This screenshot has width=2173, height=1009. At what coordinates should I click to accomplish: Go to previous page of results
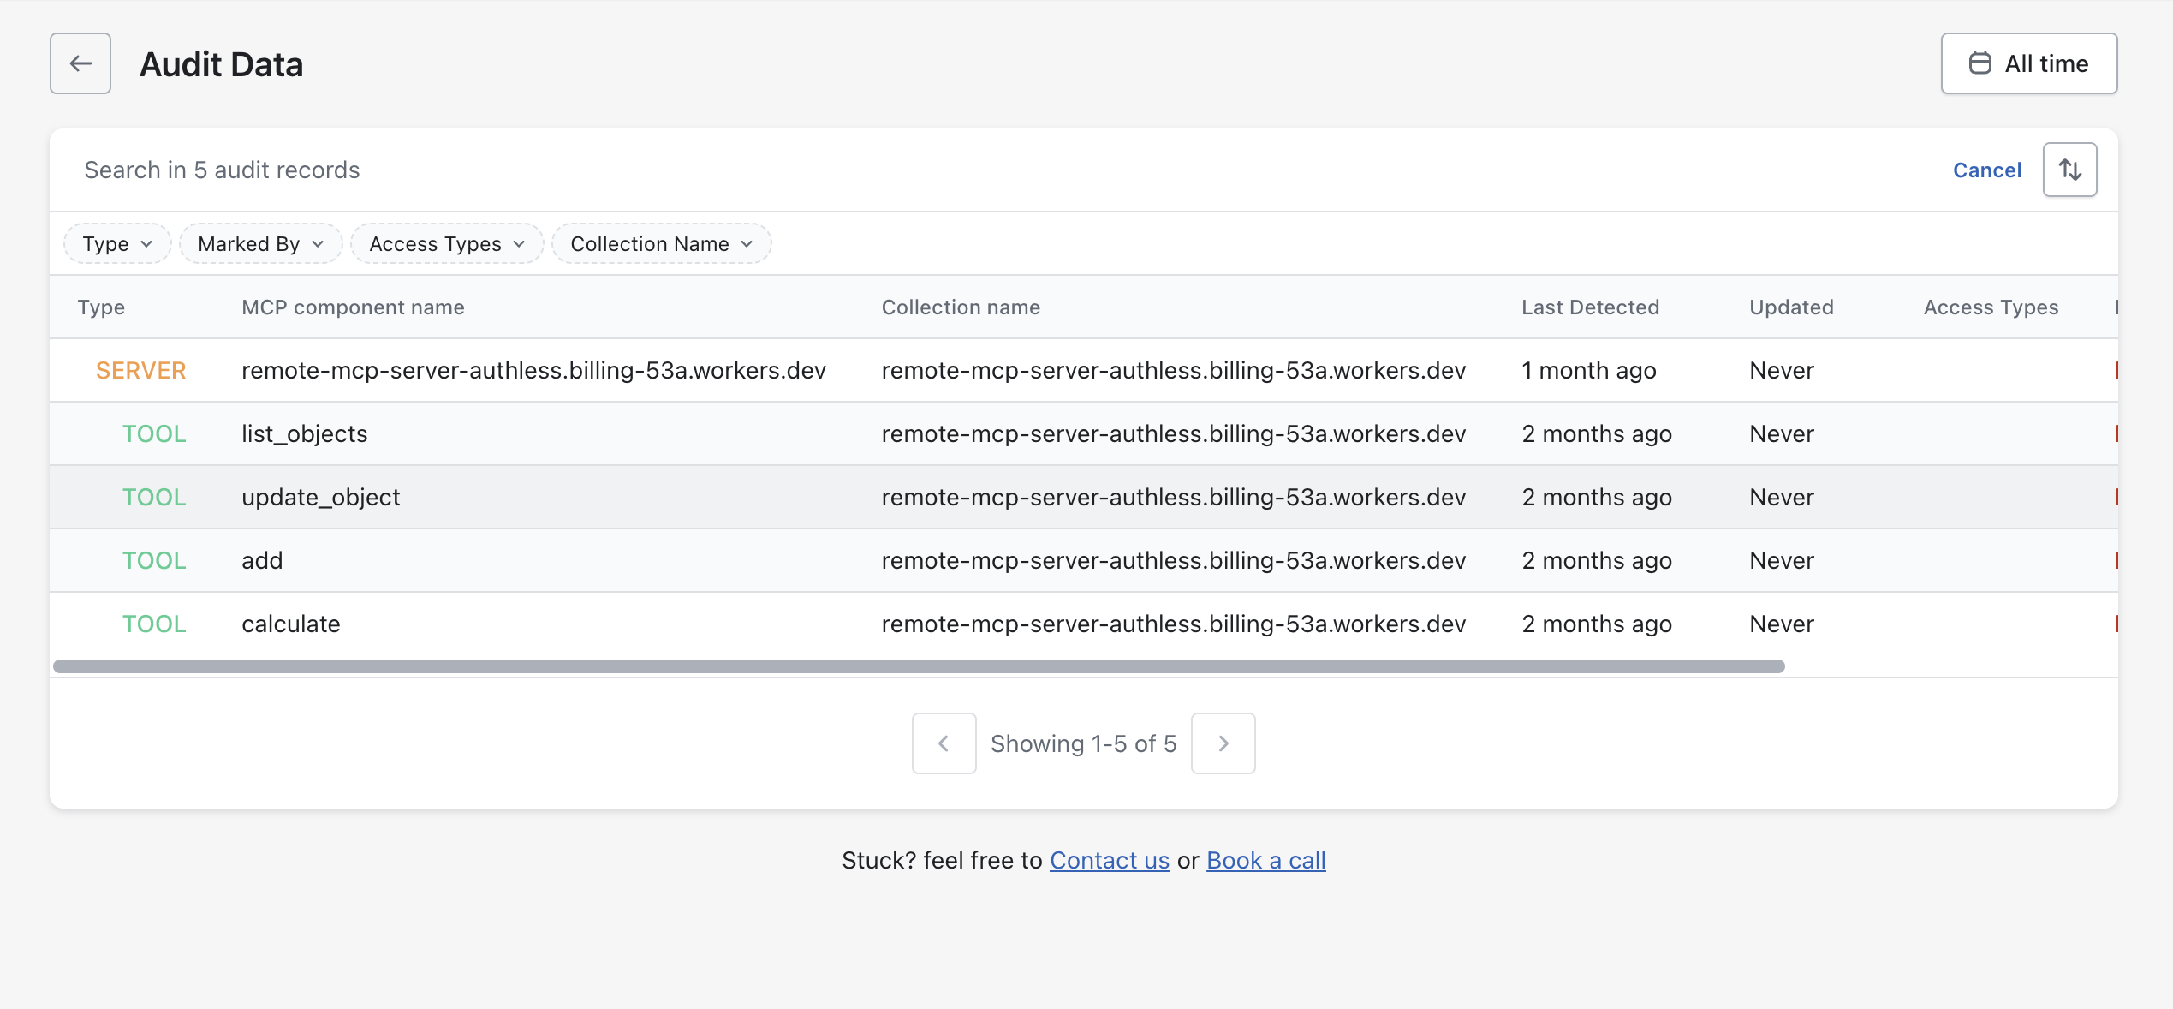pyautogui.click(x=944, y=743)
